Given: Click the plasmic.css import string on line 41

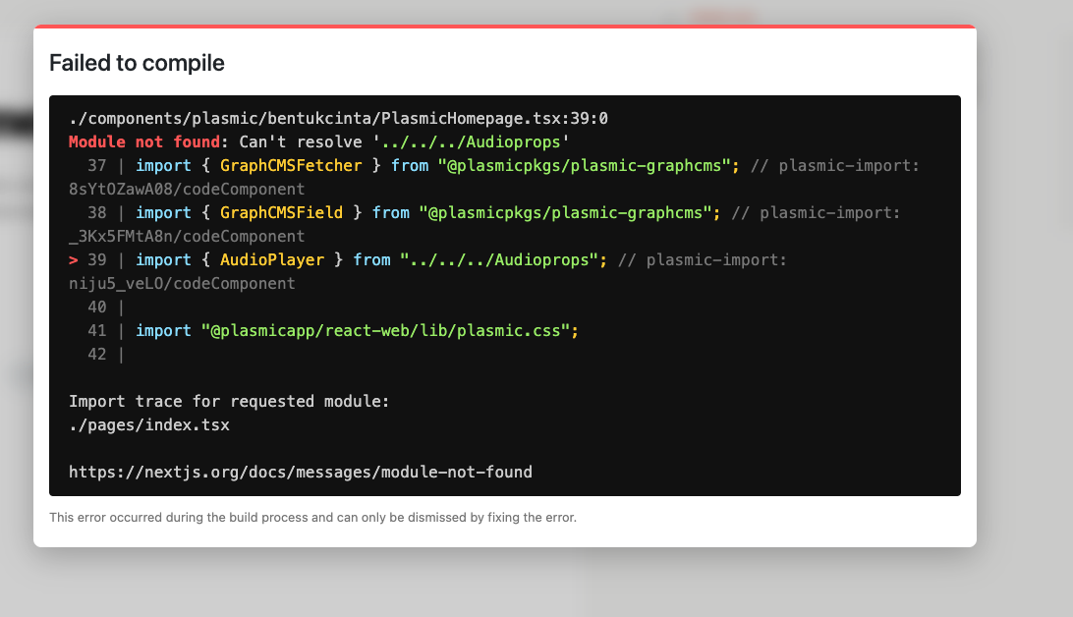Looking at the screenshot, I should pyautogui.click(x=386, y=331).
